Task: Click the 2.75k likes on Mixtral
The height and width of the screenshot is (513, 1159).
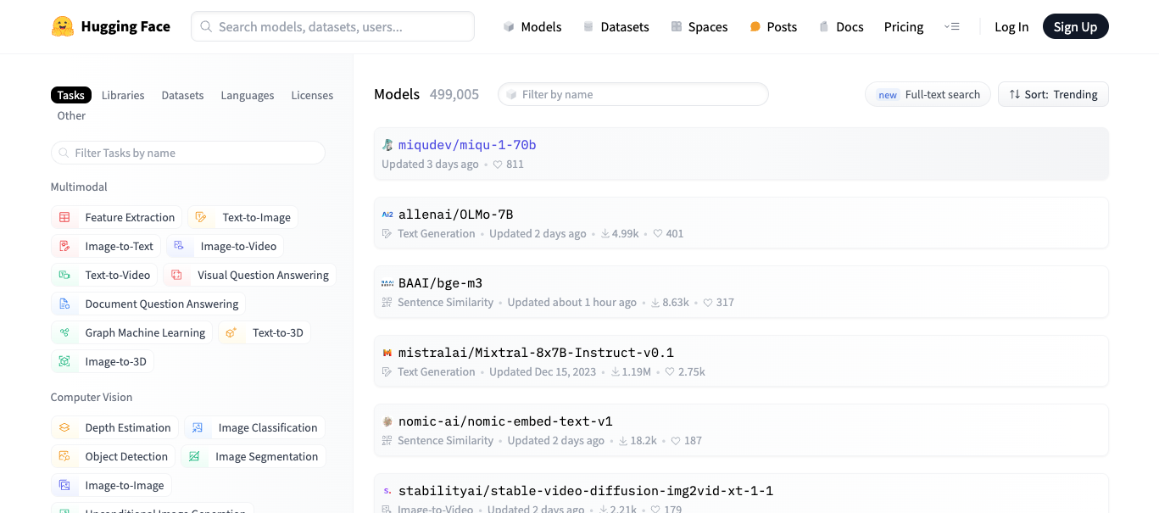Action: point(685,371)
